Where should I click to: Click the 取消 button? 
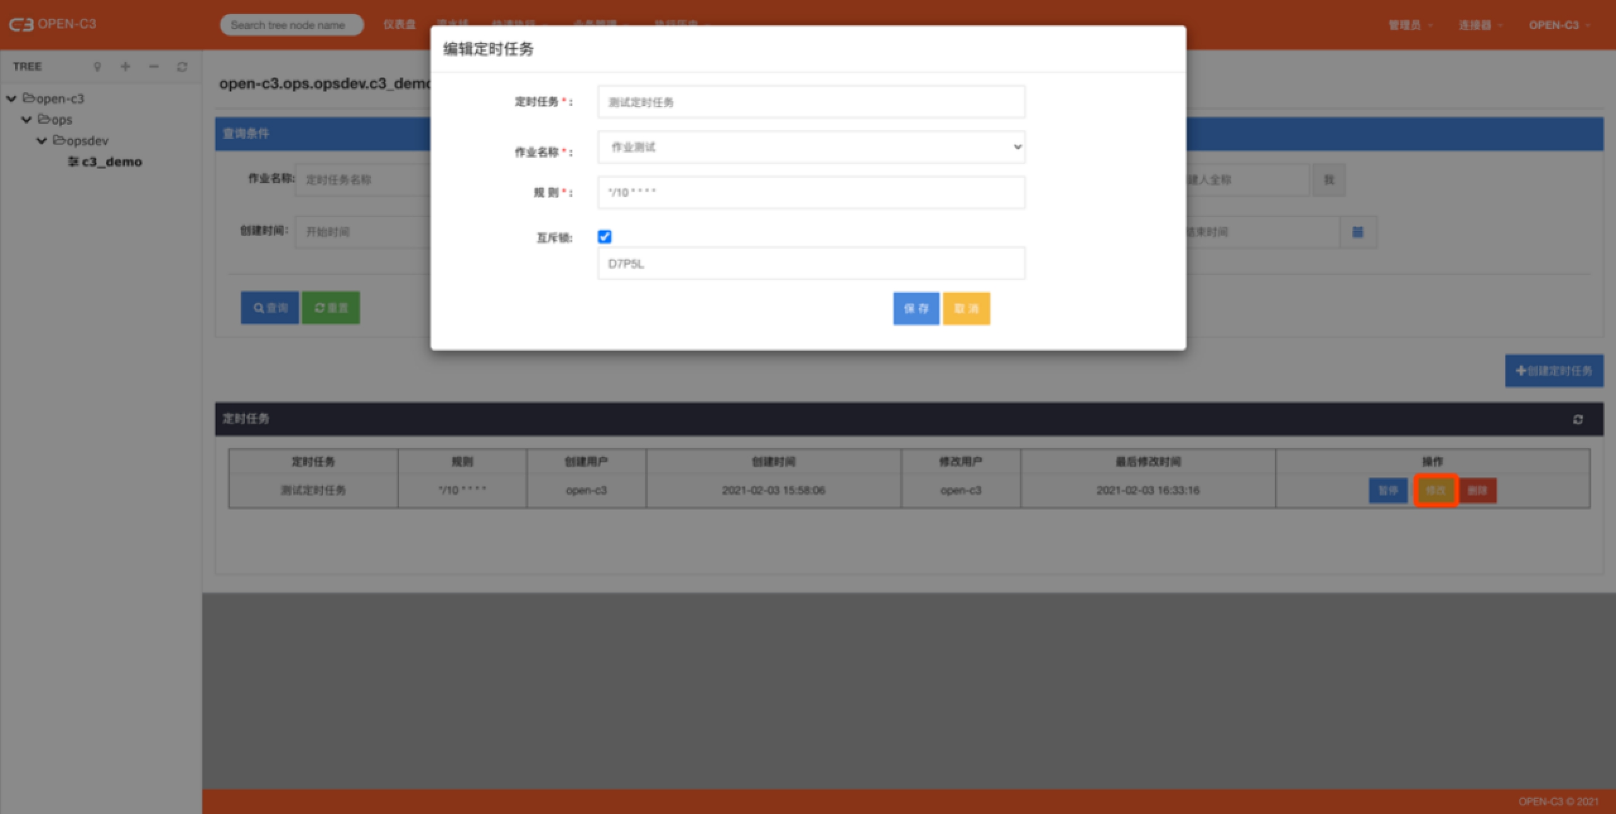pos(966,309)
